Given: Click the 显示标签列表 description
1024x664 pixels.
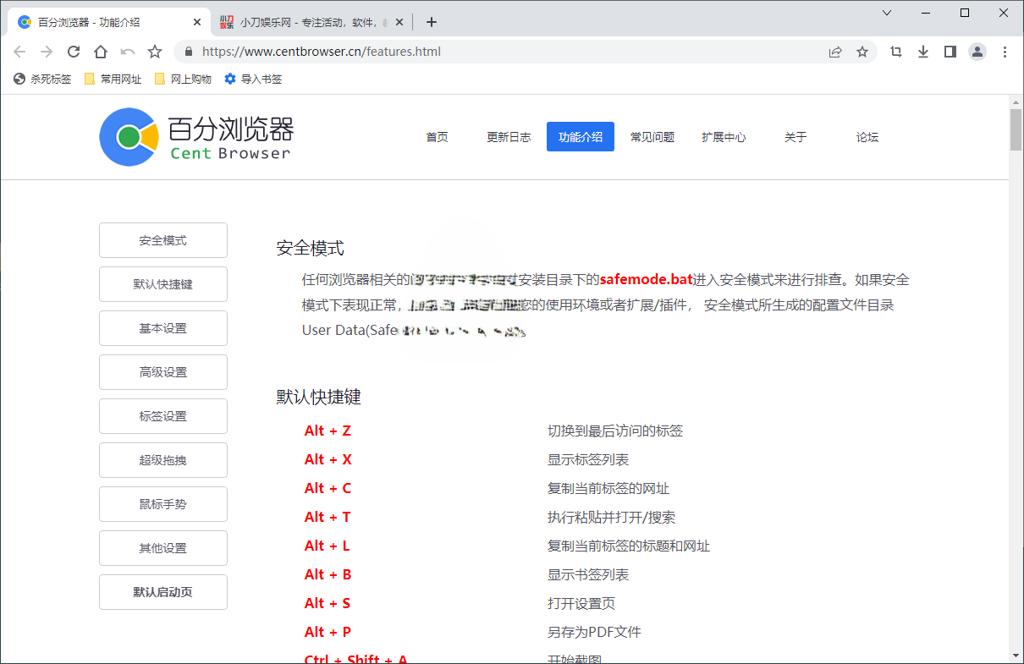Looking at the screenshot, I should 588,459.
